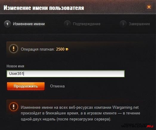Screen dimensions: 156x130
Task: Click the orange exclamation icon in bottom notice
Action: (13, 107)
